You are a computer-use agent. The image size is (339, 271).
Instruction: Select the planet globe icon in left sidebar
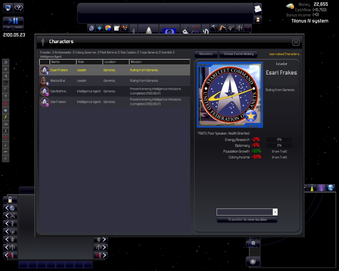(6, 62)
